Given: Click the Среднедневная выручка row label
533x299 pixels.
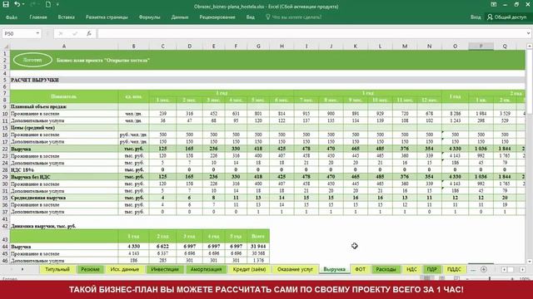Looking at the screenshot, I should pyautogui.click(x=38, y=198).
